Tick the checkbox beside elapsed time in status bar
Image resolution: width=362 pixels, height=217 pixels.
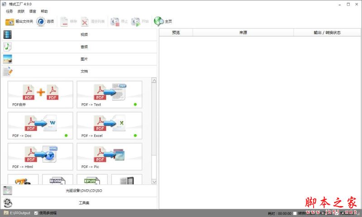pyautogui.click(x=295, y=213)
